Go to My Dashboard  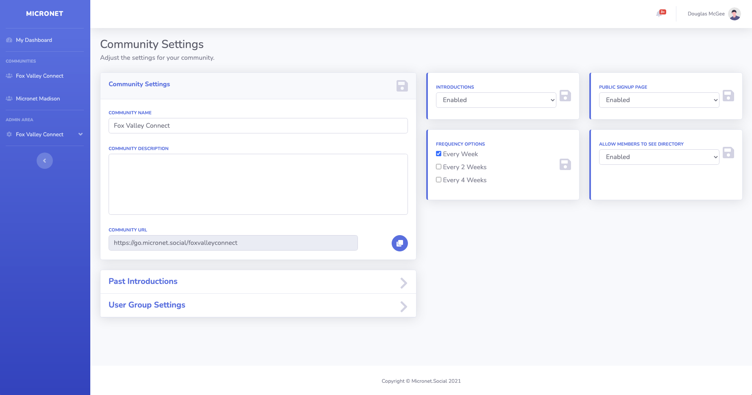(34, 40)
